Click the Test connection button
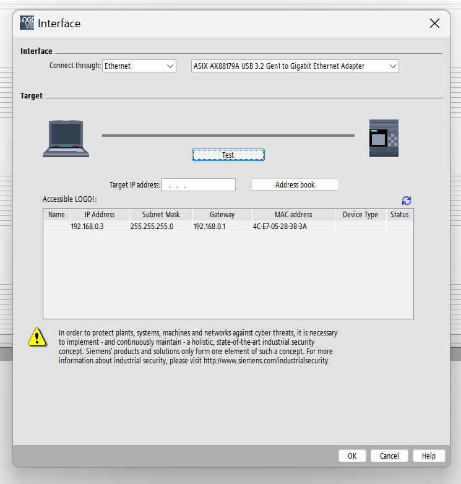Viewport: 461px width, 484px height. (x=228, y=155)
